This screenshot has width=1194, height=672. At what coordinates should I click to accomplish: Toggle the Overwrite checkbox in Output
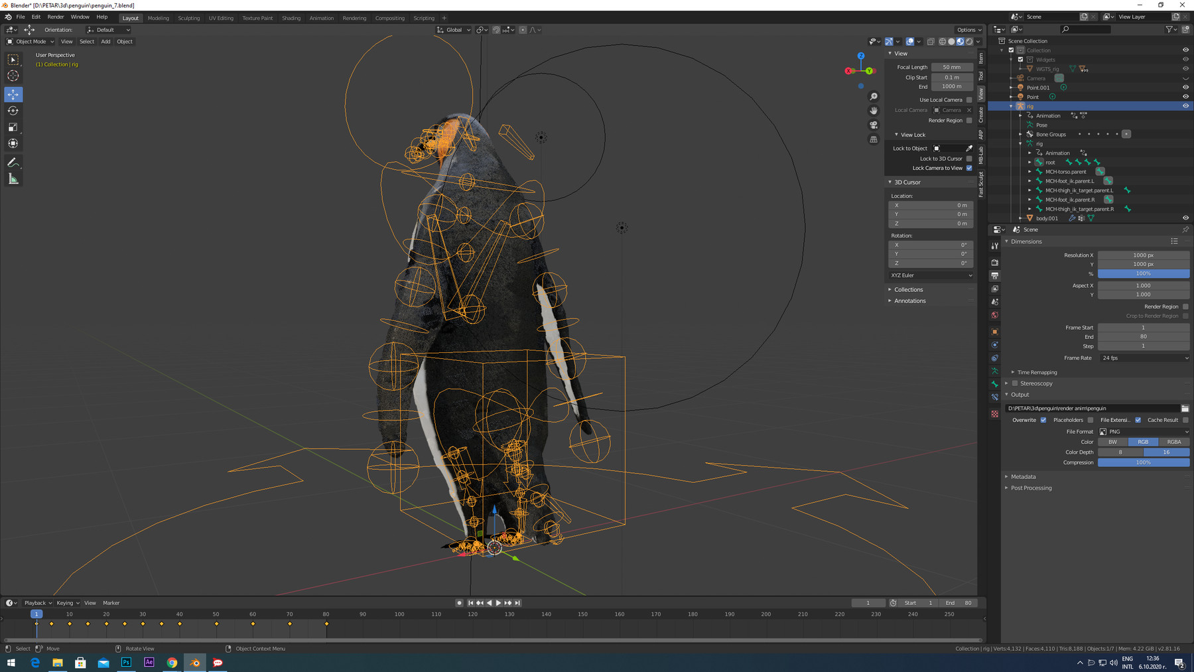point(1043,420)
